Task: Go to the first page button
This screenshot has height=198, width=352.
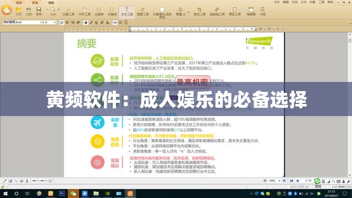Action: click(x=291, y=181)
